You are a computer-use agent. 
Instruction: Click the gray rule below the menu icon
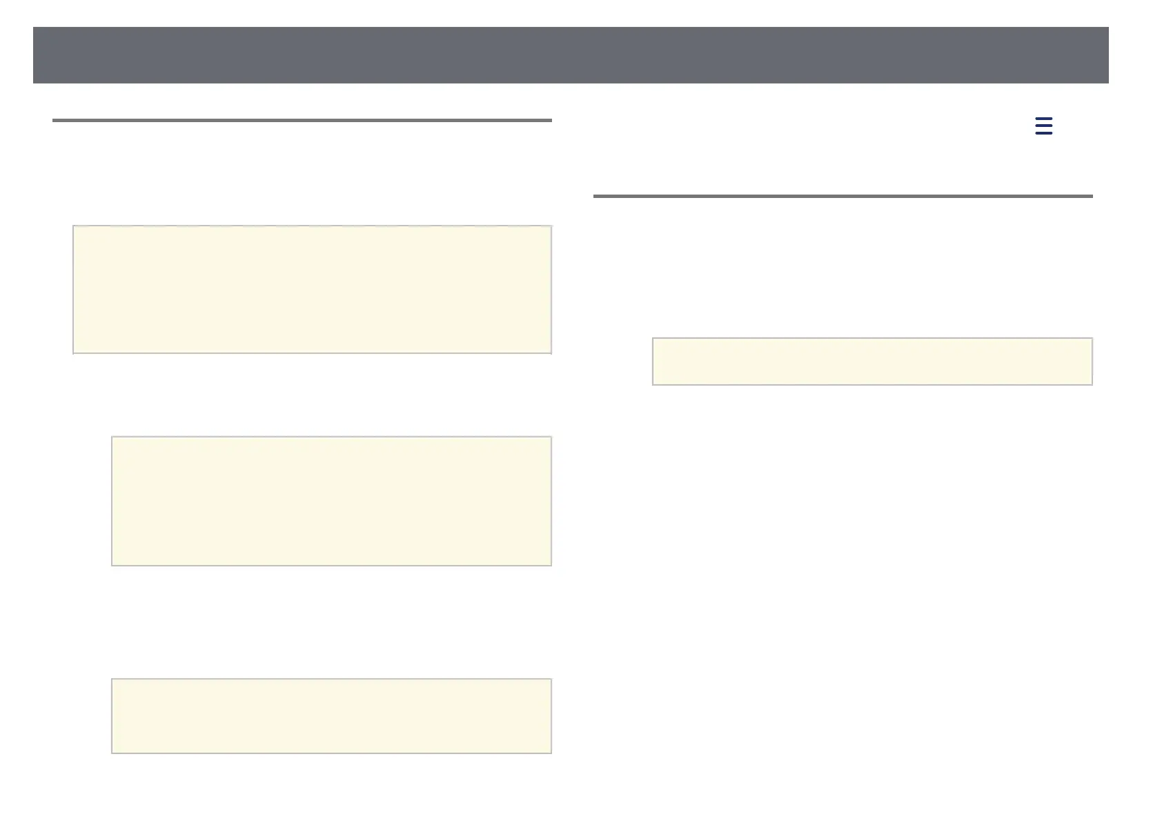tap(843, 197)
